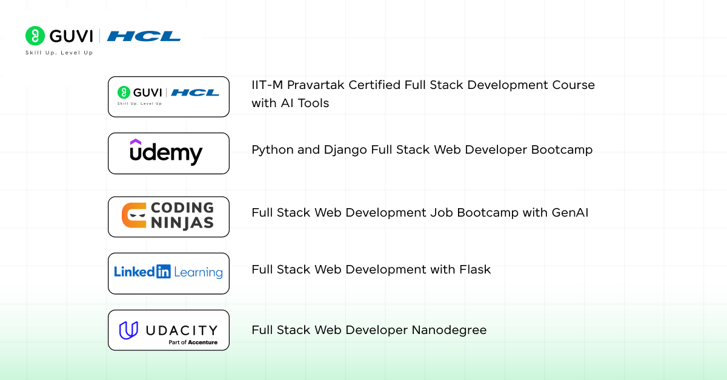Click the Coding Ninjas logo card

coord(168,217)
